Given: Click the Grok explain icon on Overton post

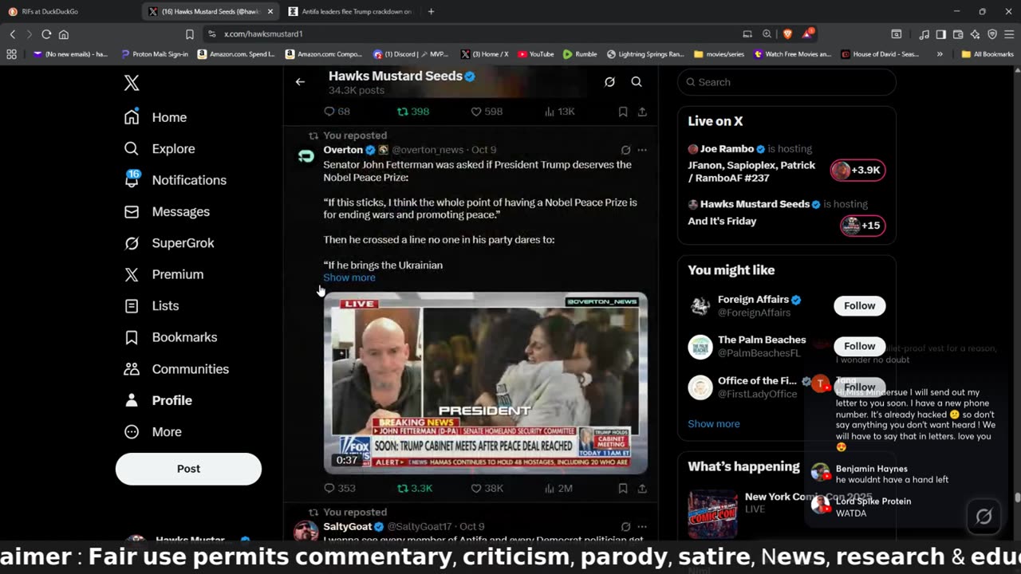Looking at the screenshot, I should tap(625, 150).
